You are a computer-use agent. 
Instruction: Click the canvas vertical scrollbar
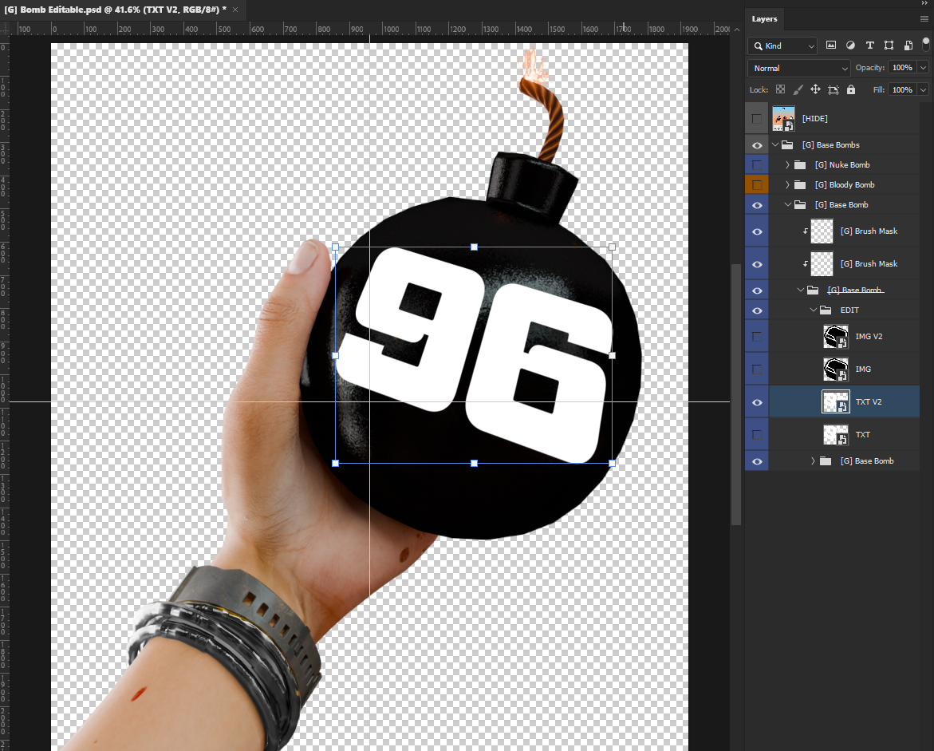(736, 393)
